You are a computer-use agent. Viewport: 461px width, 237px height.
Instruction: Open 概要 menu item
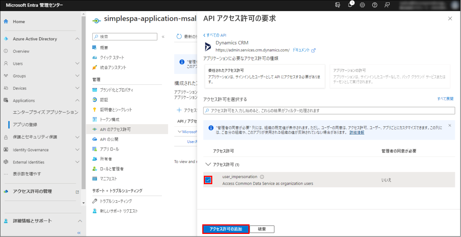[104, 47]
